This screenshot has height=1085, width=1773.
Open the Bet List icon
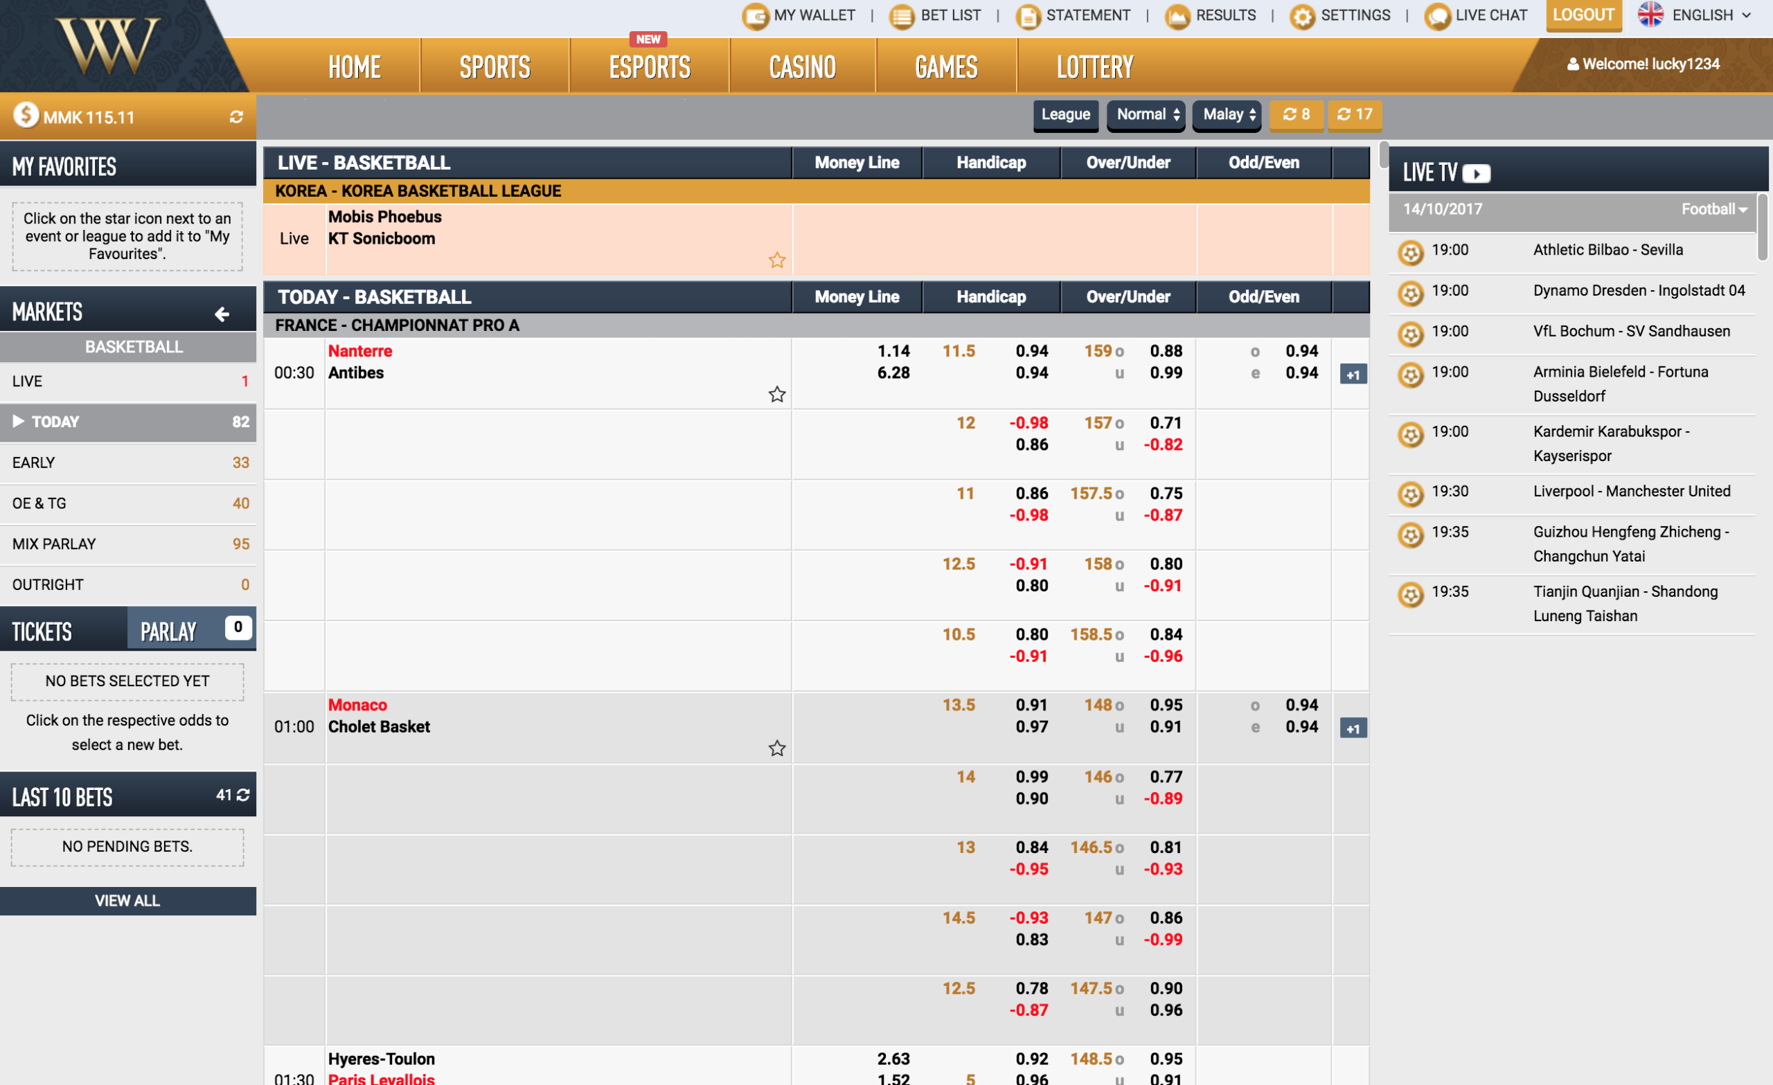coord(902,16)
